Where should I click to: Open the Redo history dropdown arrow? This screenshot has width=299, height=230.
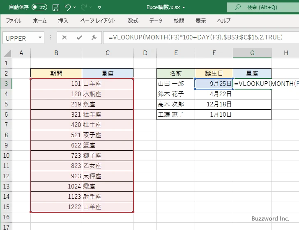91,7
